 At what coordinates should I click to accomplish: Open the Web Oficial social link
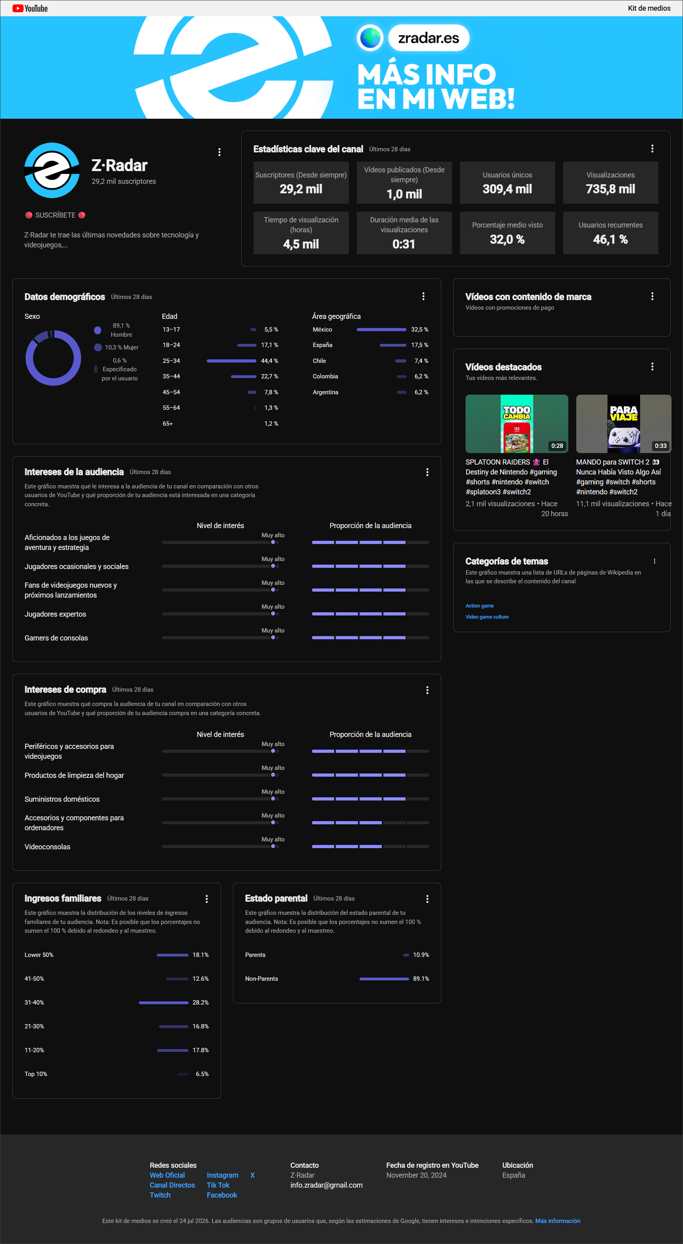click(167, 1175)
